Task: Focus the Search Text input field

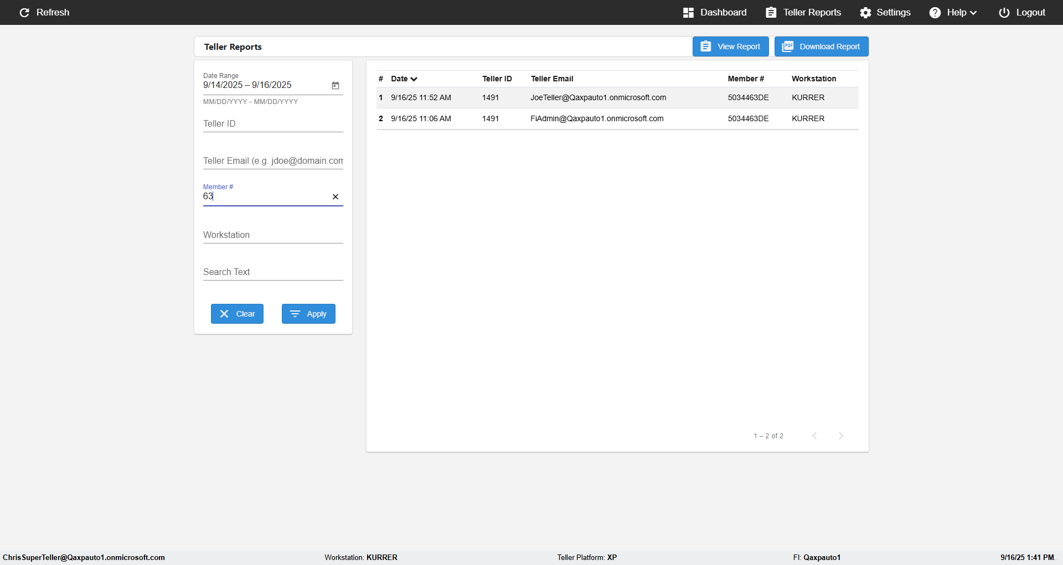Action: click(x=273, y=272)
